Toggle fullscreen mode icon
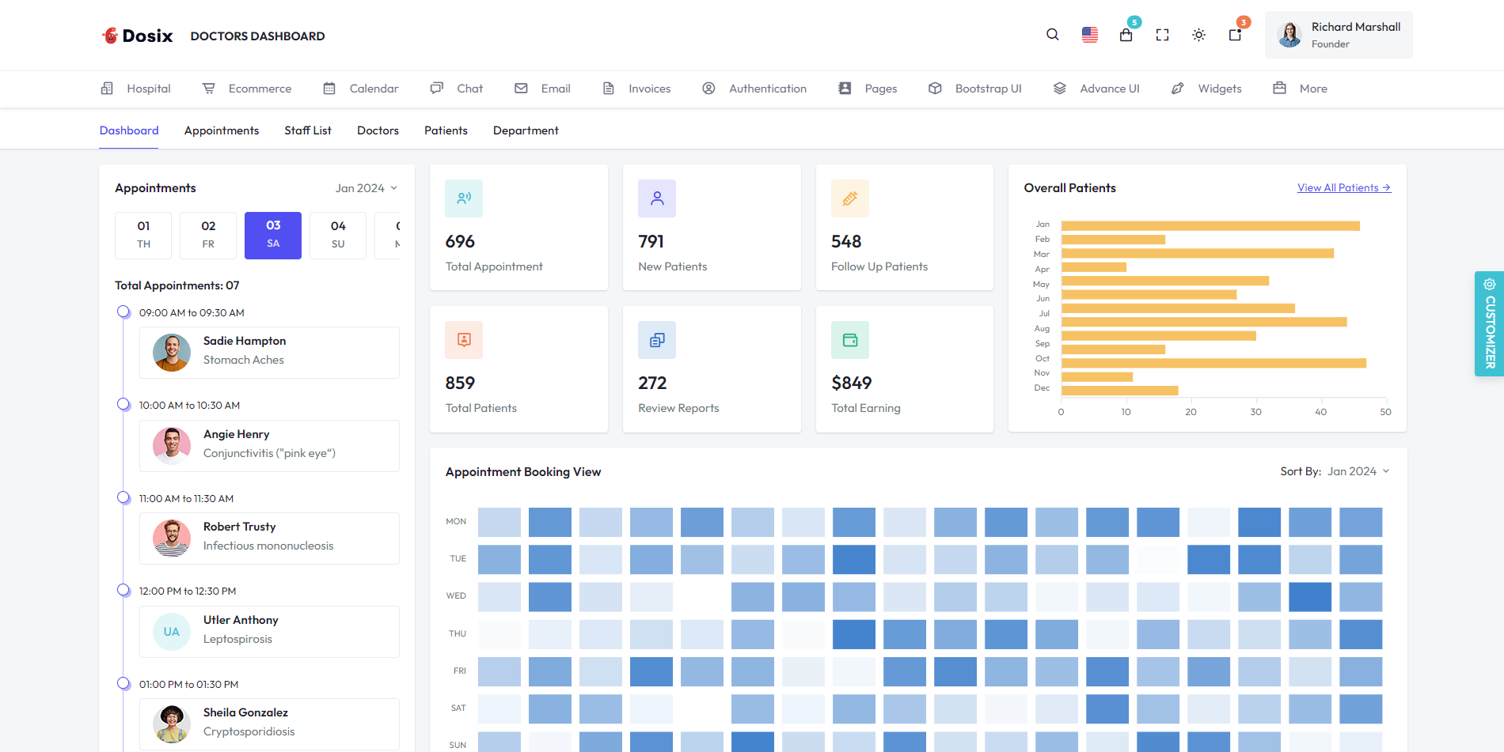The image size is (1504, 752). click(x=1162, y=35)
